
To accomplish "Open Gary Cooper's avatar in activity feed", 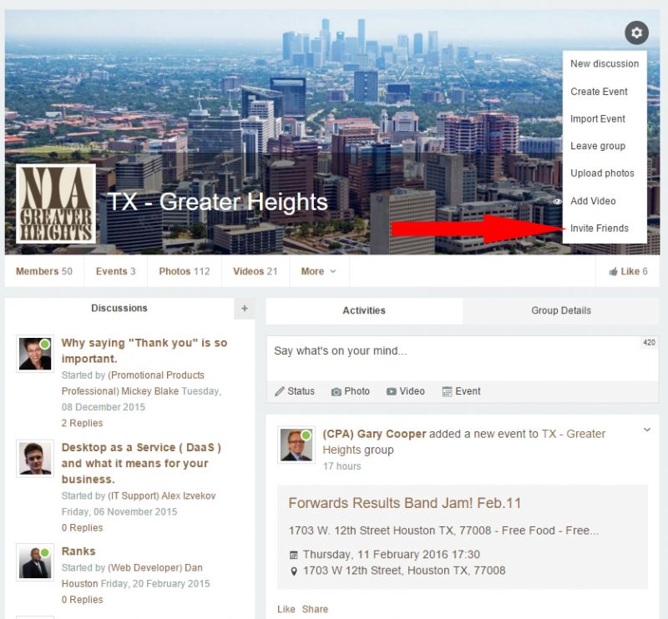I will coord(296,445).
